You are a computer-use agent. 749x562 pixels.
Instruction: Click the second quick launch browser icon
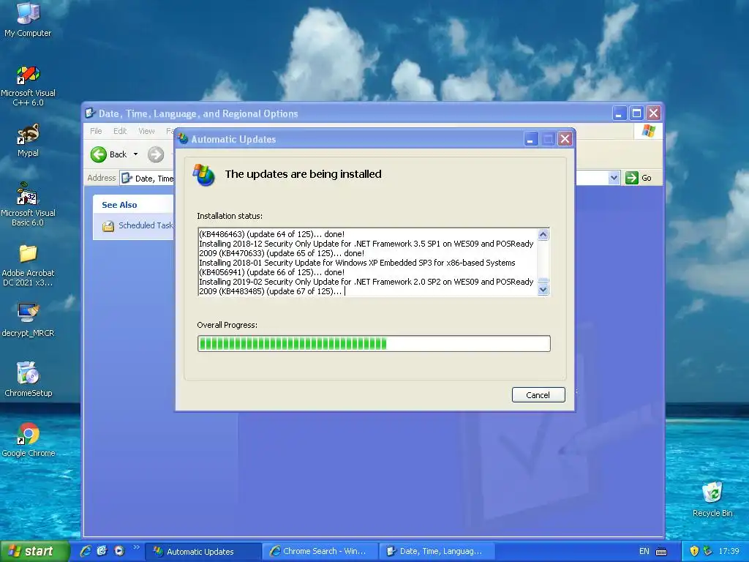click(102, 551)
